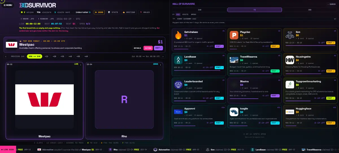
Task: Sort survivors by Opens
Action: [194, 14]
